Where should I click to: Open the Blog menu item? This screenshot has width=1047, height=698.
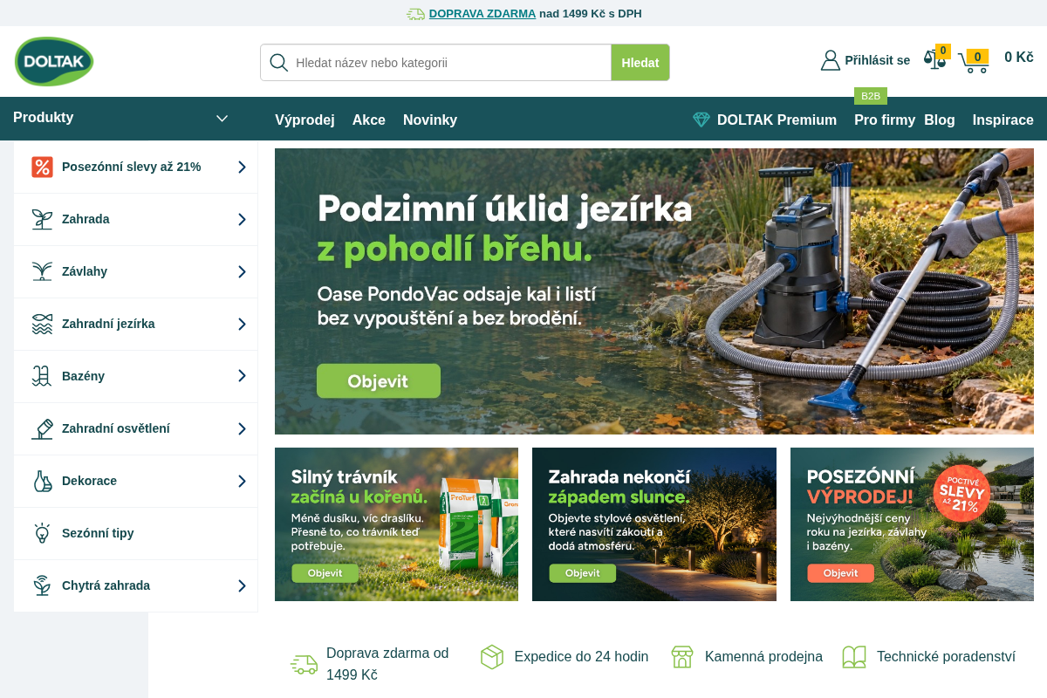(x=940, y=120)
